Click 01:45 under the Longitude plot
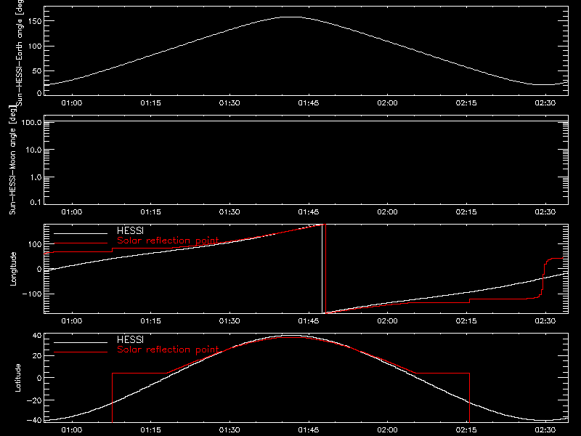The image size is (581, 436). click(x=308, y=321)
